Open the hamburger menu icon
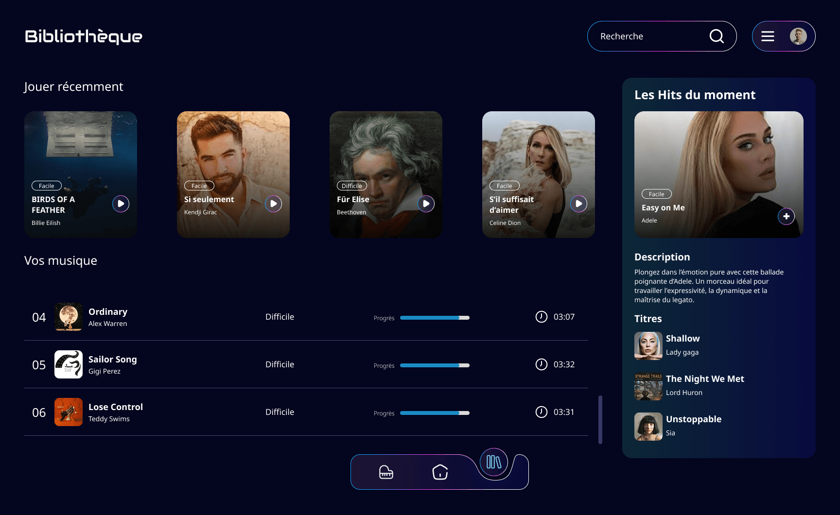Viewport: 840px width, 515px height. (x=768, y=36)
